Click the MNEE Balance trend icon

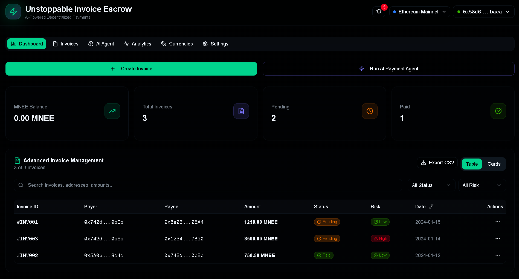112,111
